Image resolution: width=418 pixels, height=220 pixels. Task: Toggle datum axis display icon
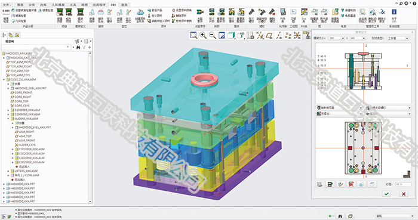(x=279, y=35)
